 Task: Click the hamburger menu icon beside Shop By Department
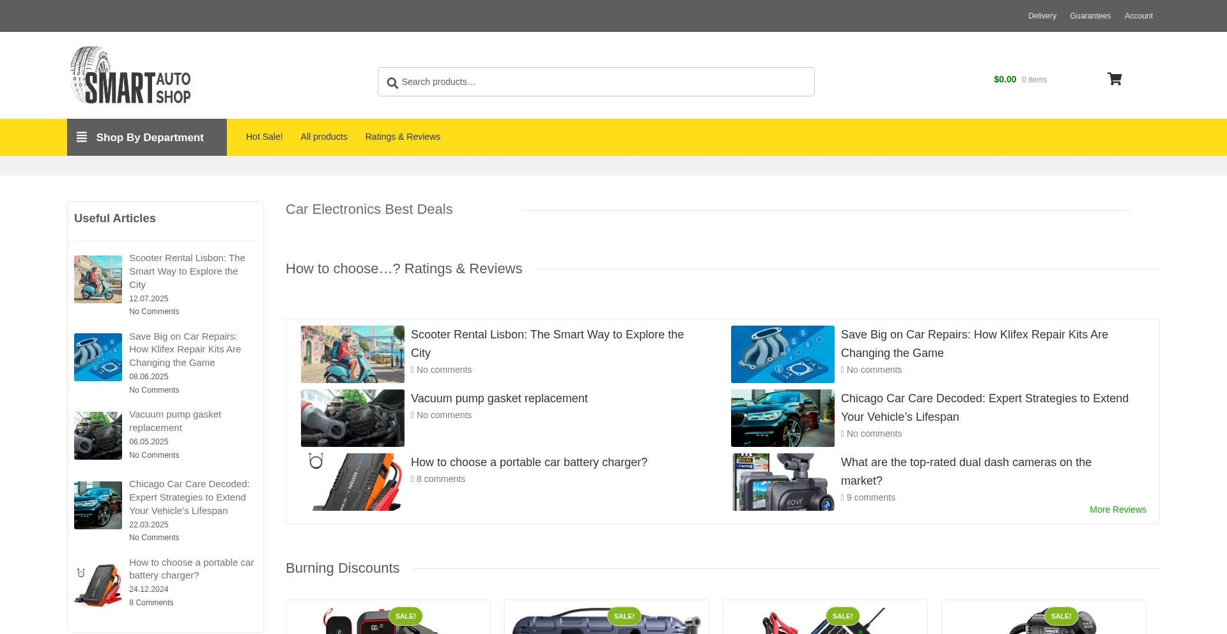tap(82, 137)
